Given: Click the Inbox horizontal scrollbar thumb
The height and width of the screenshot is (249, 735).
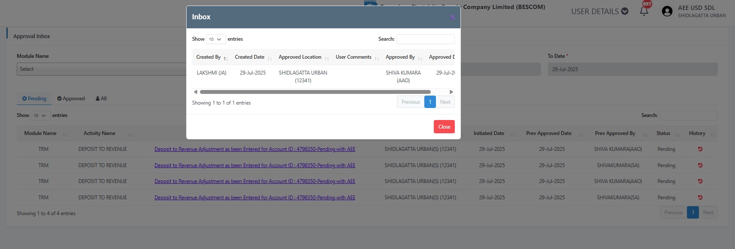Looking at the screenshot, I should (x=315, y=92).
